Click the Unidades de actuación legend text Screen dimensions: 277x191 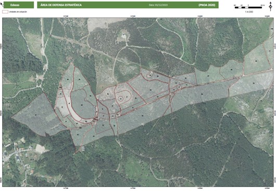coord(18,12)
